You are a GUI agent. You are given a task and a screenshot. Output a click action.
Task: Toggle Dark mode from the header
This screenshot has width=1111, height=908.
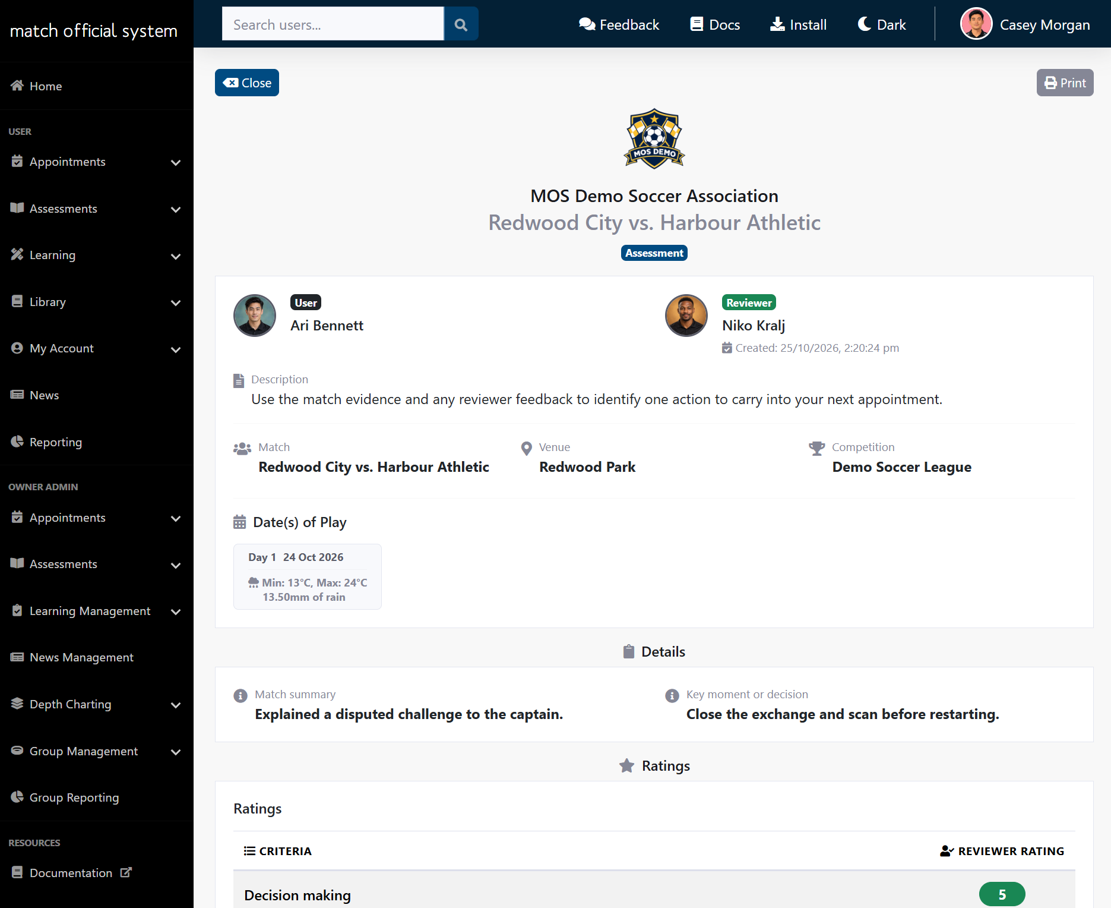point(882,24)
